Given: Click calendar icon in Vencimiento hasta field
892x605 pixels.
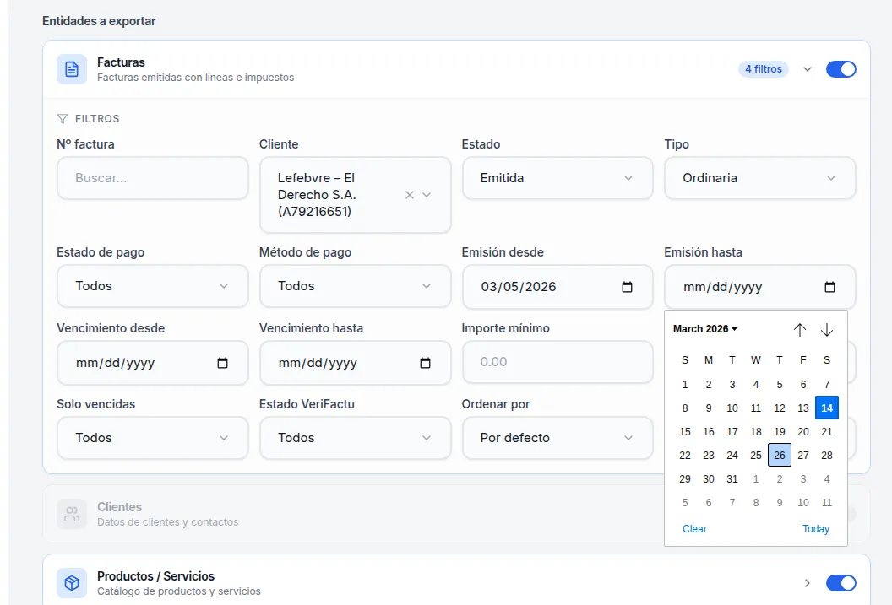Looking at the screenshot, I should click(x=425, y=363).
